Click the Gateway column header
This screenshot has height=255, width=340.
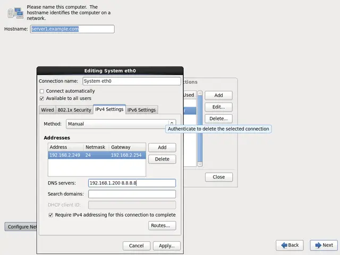tap(127, 147)
